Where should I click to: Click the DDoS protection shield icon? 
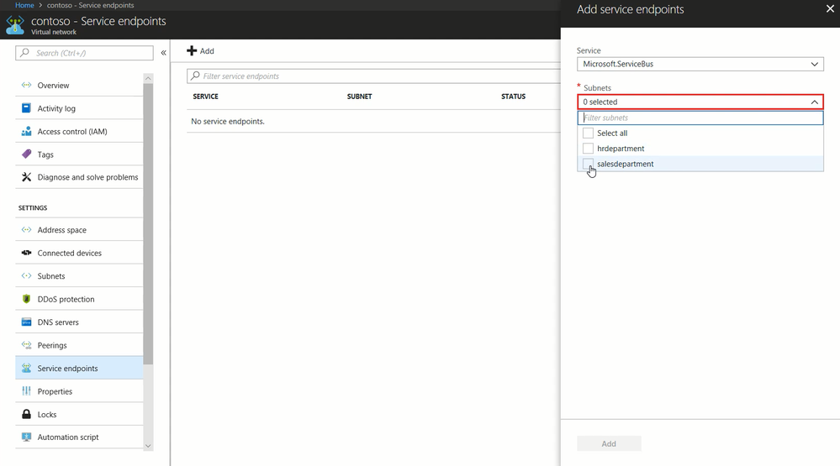point(26,299)
